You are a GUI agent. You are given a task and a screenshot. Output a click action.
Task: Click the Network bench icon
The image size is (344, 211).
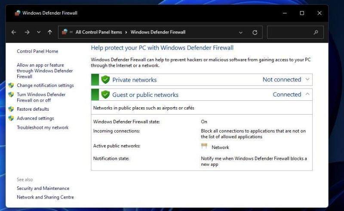click(x=204, y=146)
